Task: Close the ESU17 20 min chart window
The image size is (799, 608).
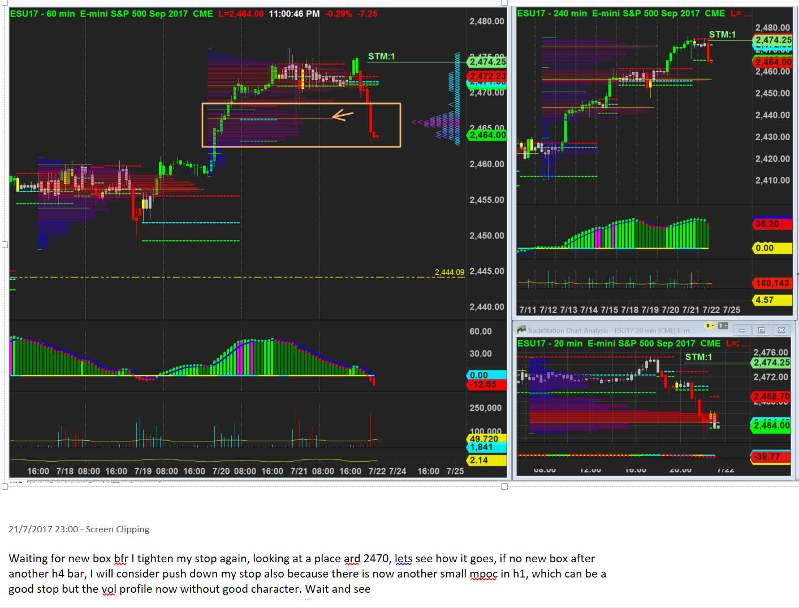Action: tap(781, 330)
